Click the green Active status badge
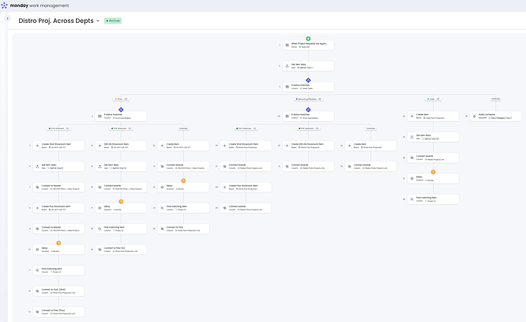The image size is (526, 322). (x=113, y=21)
